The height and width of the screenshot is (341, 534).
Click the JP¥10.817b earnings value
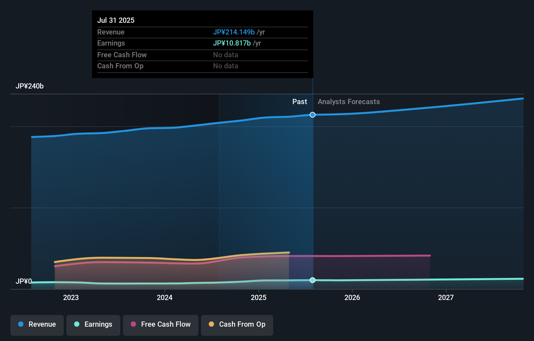click(232, 43)
